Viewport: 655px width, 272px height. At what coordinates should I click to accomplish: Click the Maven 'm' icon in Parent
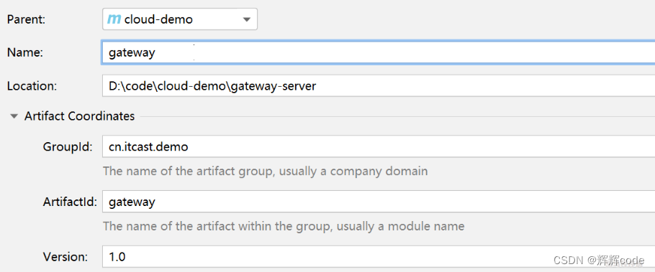[x=114, y=19]
